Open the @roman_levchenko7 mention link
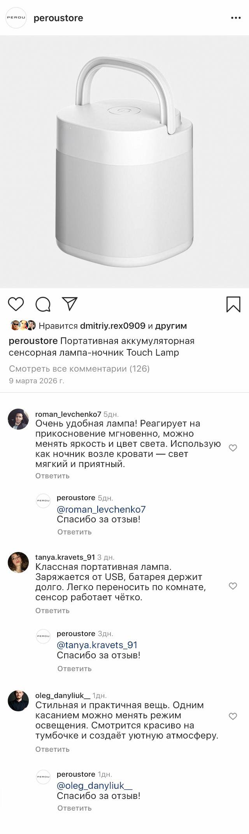Screen dimensions: 249x834 (x=101, y=509)
